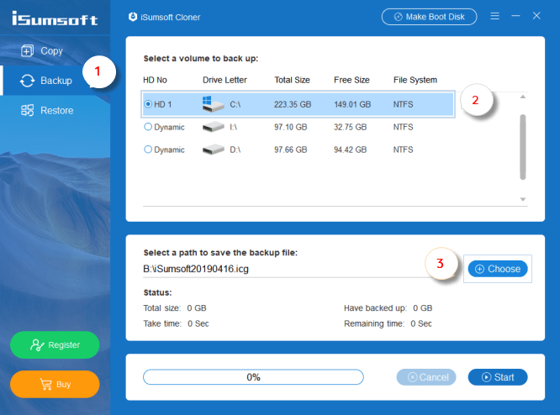Click the 94.42 GB free size cell
The image size is (560, 415).
point(350,150)
